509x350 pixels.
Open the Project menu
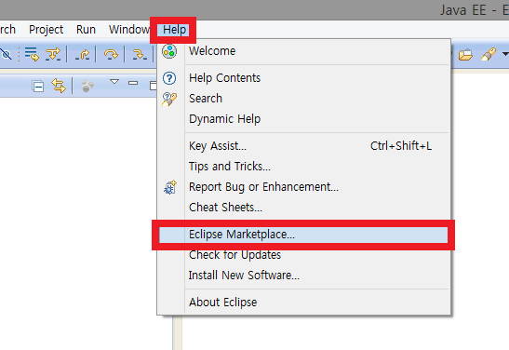click(47, 30)
